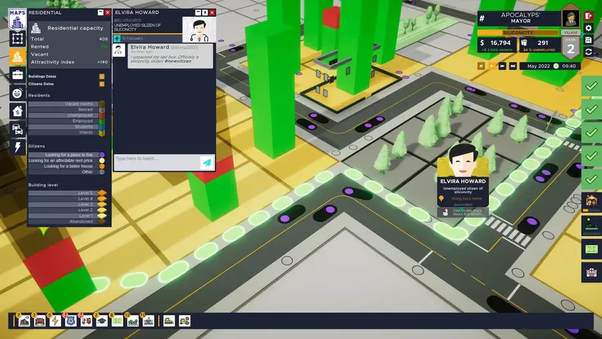The image size is (602, 339).
Task: Open the sports field icon at right edge
Action: point(591,249)
